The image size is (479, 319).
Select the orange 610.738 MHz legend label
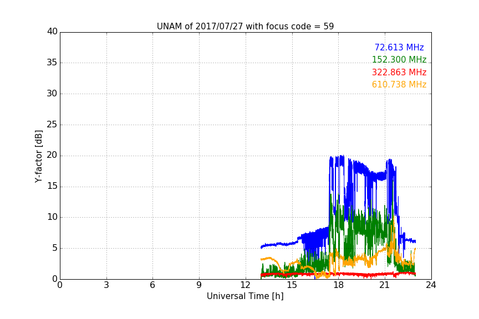399,84
